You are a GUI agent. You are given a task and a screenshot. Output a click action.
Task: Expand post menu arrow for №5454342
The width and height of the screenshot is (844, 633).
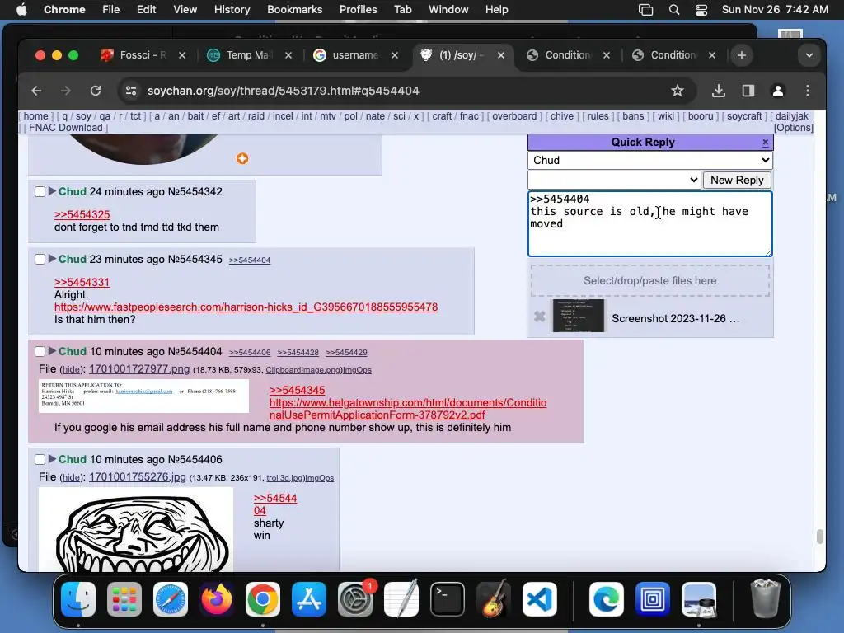[52, 191]
